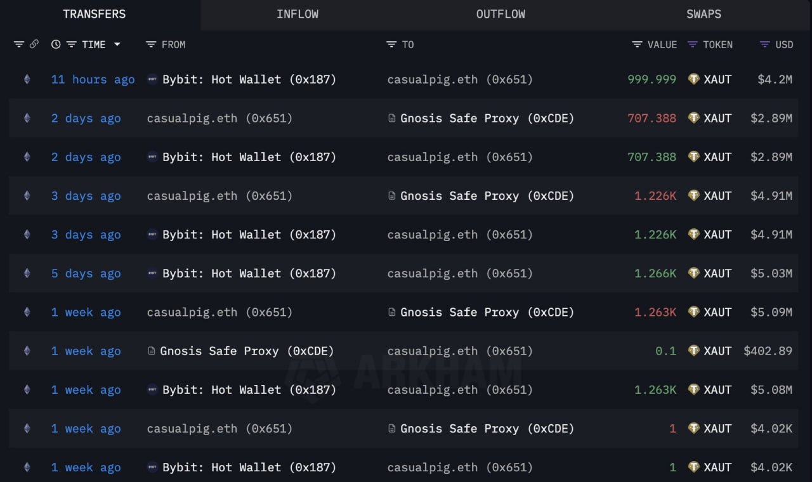Click the Bybit logo in the 5 days ago row
The height and width of the screenshot is (482, 812).
(x=152, y=273)
